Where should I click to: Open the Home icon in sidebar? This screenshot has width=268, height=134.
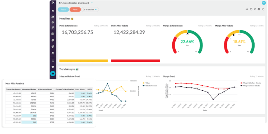point(53,10)
